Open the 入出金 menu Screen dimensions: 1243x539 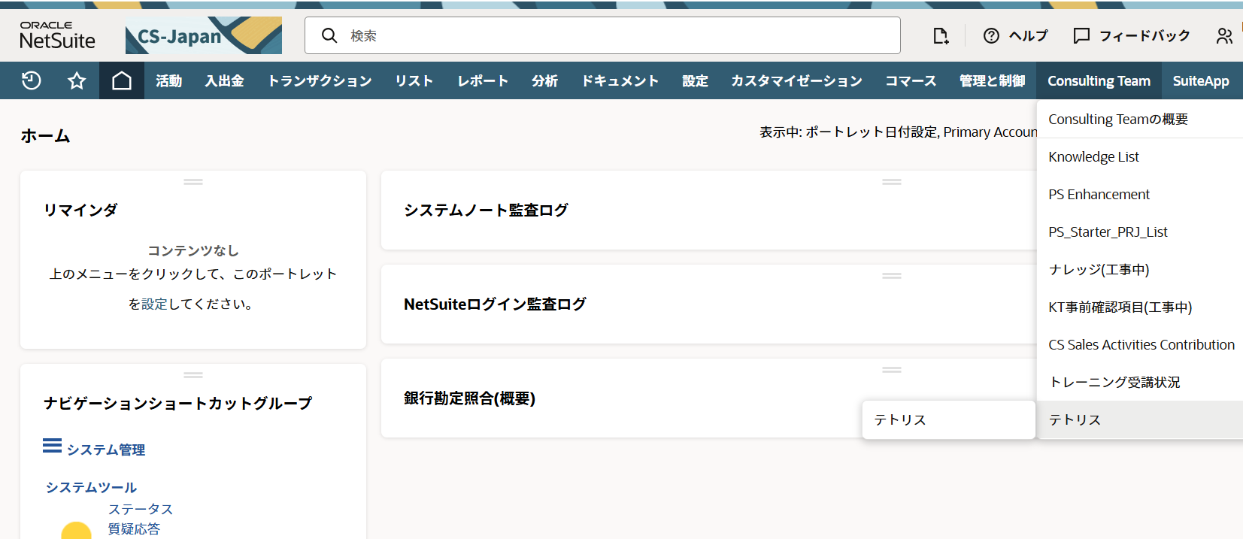(224, 80)
